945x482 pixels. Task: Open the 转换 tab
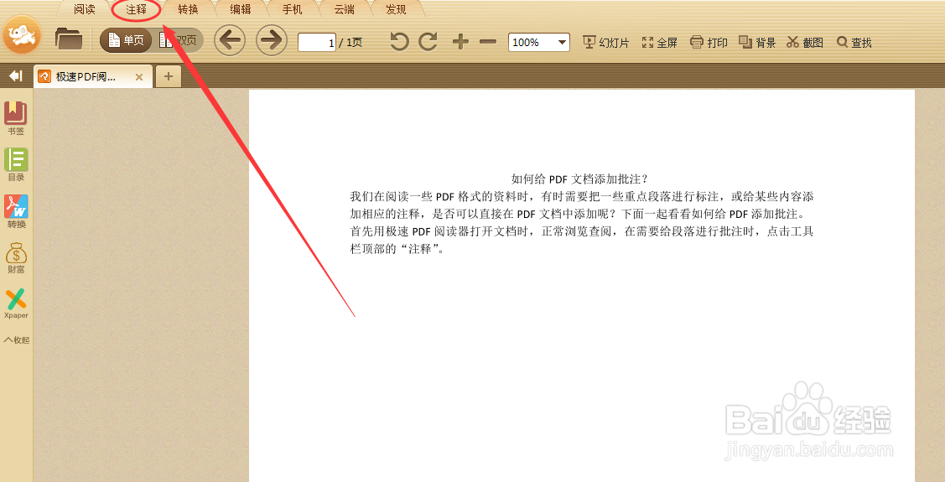[188, 10]
